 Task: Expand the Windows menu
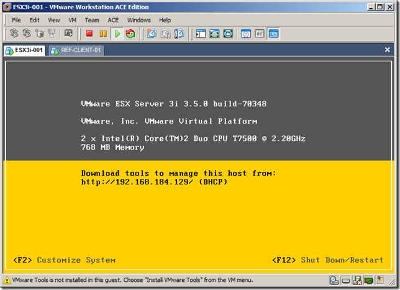[x=139, y=20]
